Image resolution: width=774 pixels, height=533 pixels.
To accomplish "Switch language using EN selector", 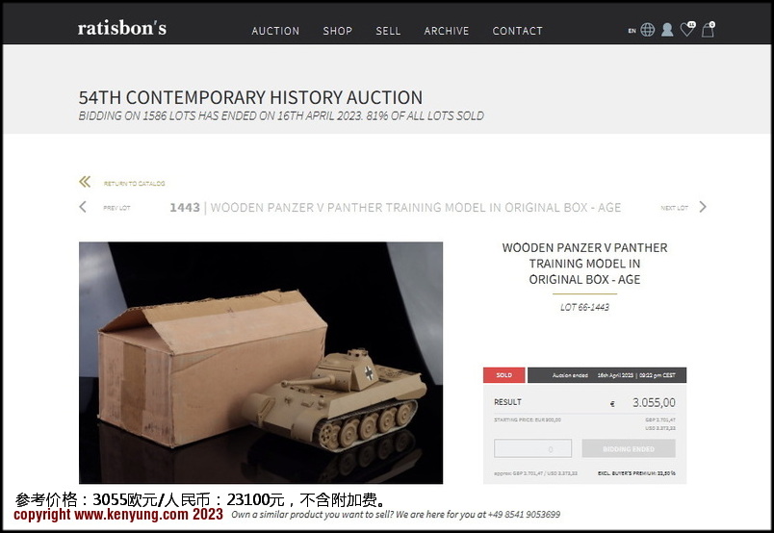I will 632,31.
